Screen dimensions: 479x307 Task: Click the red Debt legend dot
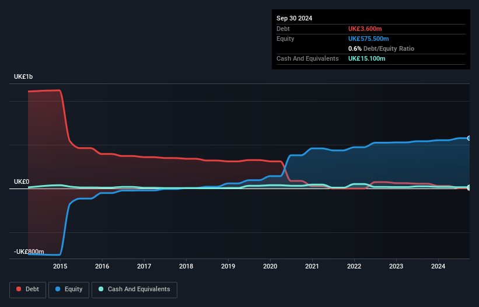click(19, 289)
